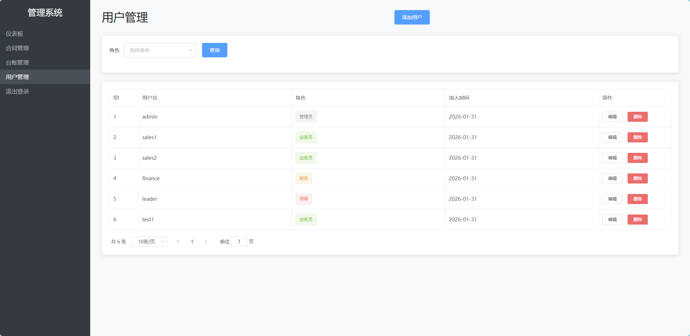
Task: Go to 合同管理 in the sidebar
Action: [17, 48]
